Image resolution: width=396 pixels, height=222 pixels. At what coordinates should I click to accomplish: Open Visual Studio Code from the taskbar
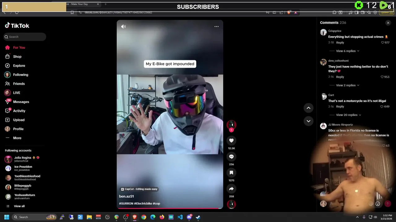click(x=180, y=217)
